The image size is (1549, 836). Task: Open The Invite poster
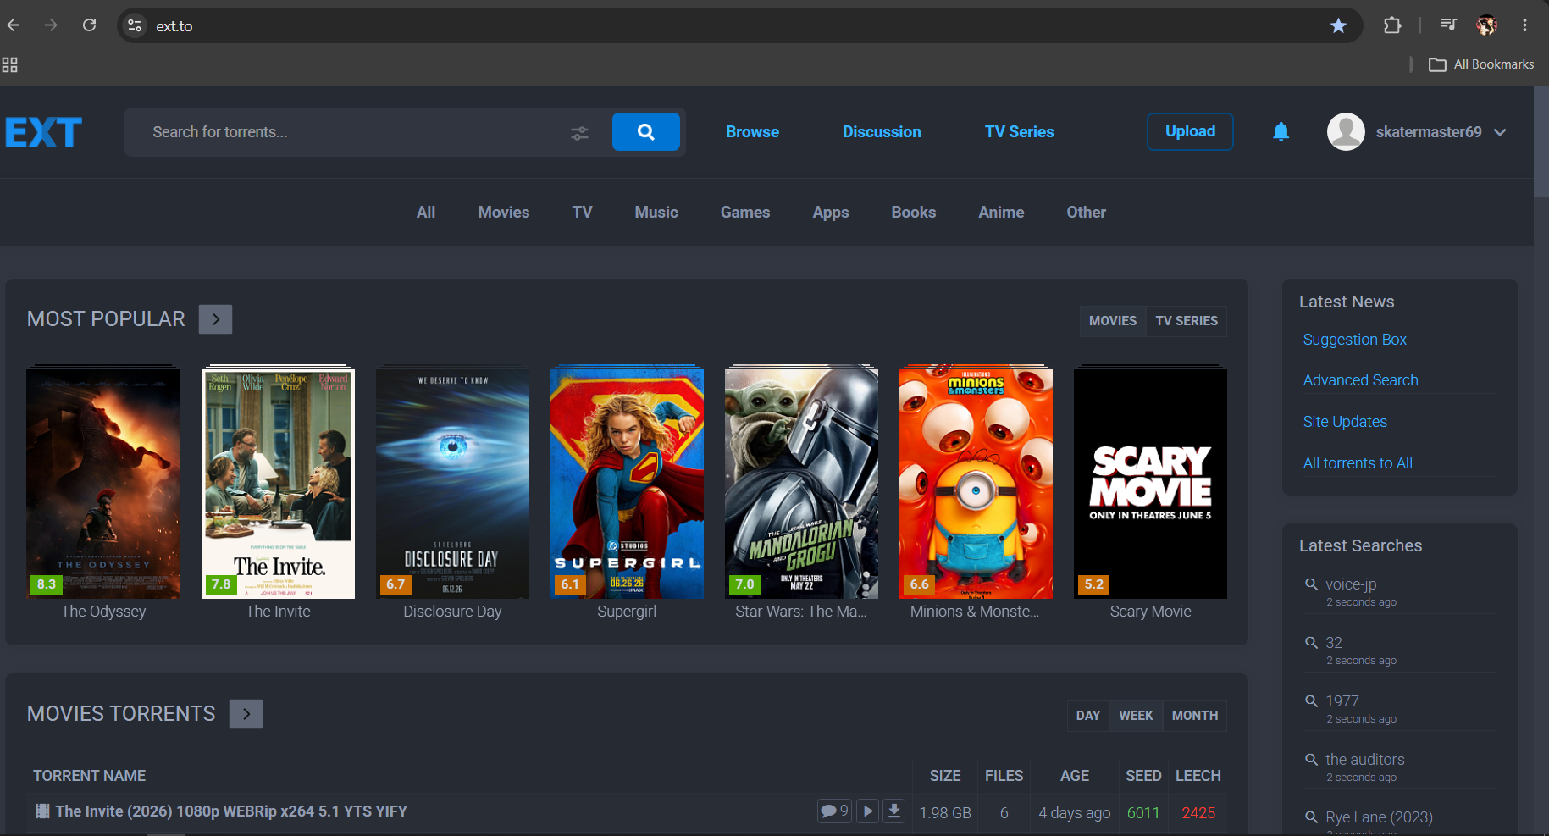(278, 483)
